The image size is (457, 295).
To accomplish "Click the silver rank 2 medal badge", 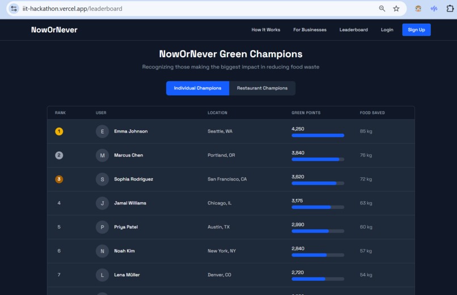I will coord(59,155).
